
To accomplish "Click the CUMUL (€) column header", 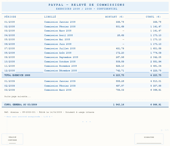I will pyautogui.click(x=153, y=17).
